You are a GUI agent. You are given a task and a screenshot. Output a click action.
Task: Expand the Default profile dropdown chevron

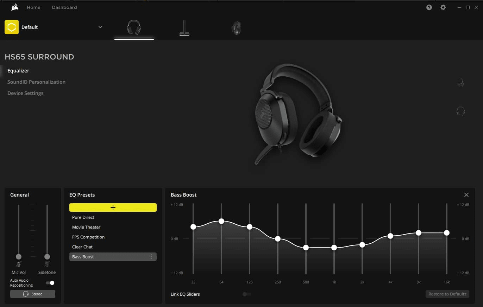coord(100,27)
